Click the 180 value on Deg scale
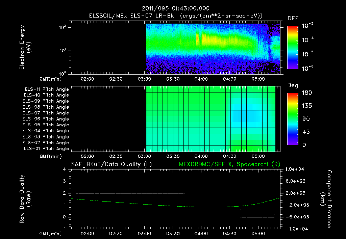This screenshot has height=239, width=346. 307,93
